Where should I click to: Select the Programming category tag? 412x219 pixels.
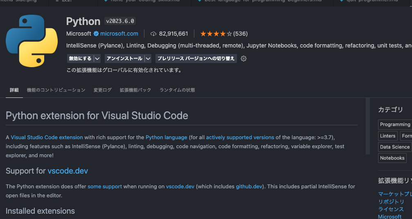[x=395, y=124]
